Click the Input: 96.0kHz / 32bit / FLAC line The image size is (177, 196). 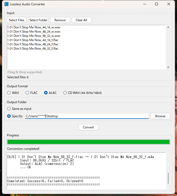[47, 160]
